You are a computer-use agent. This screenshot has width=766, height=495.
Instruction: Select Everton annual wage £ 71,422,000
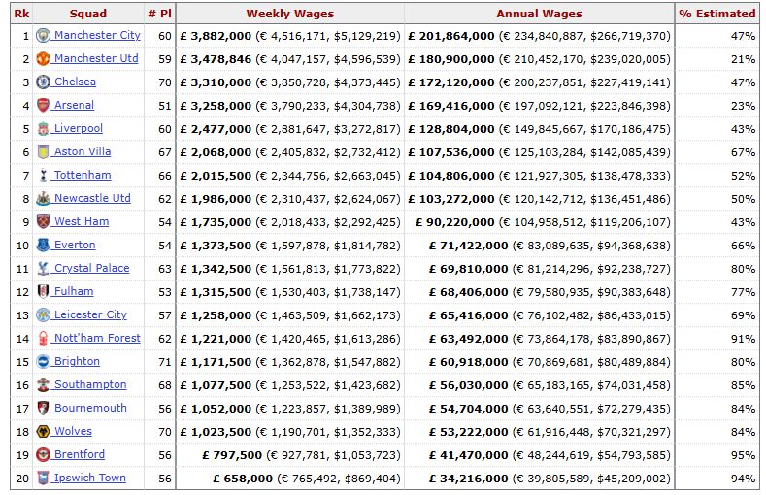coord(469,246)
